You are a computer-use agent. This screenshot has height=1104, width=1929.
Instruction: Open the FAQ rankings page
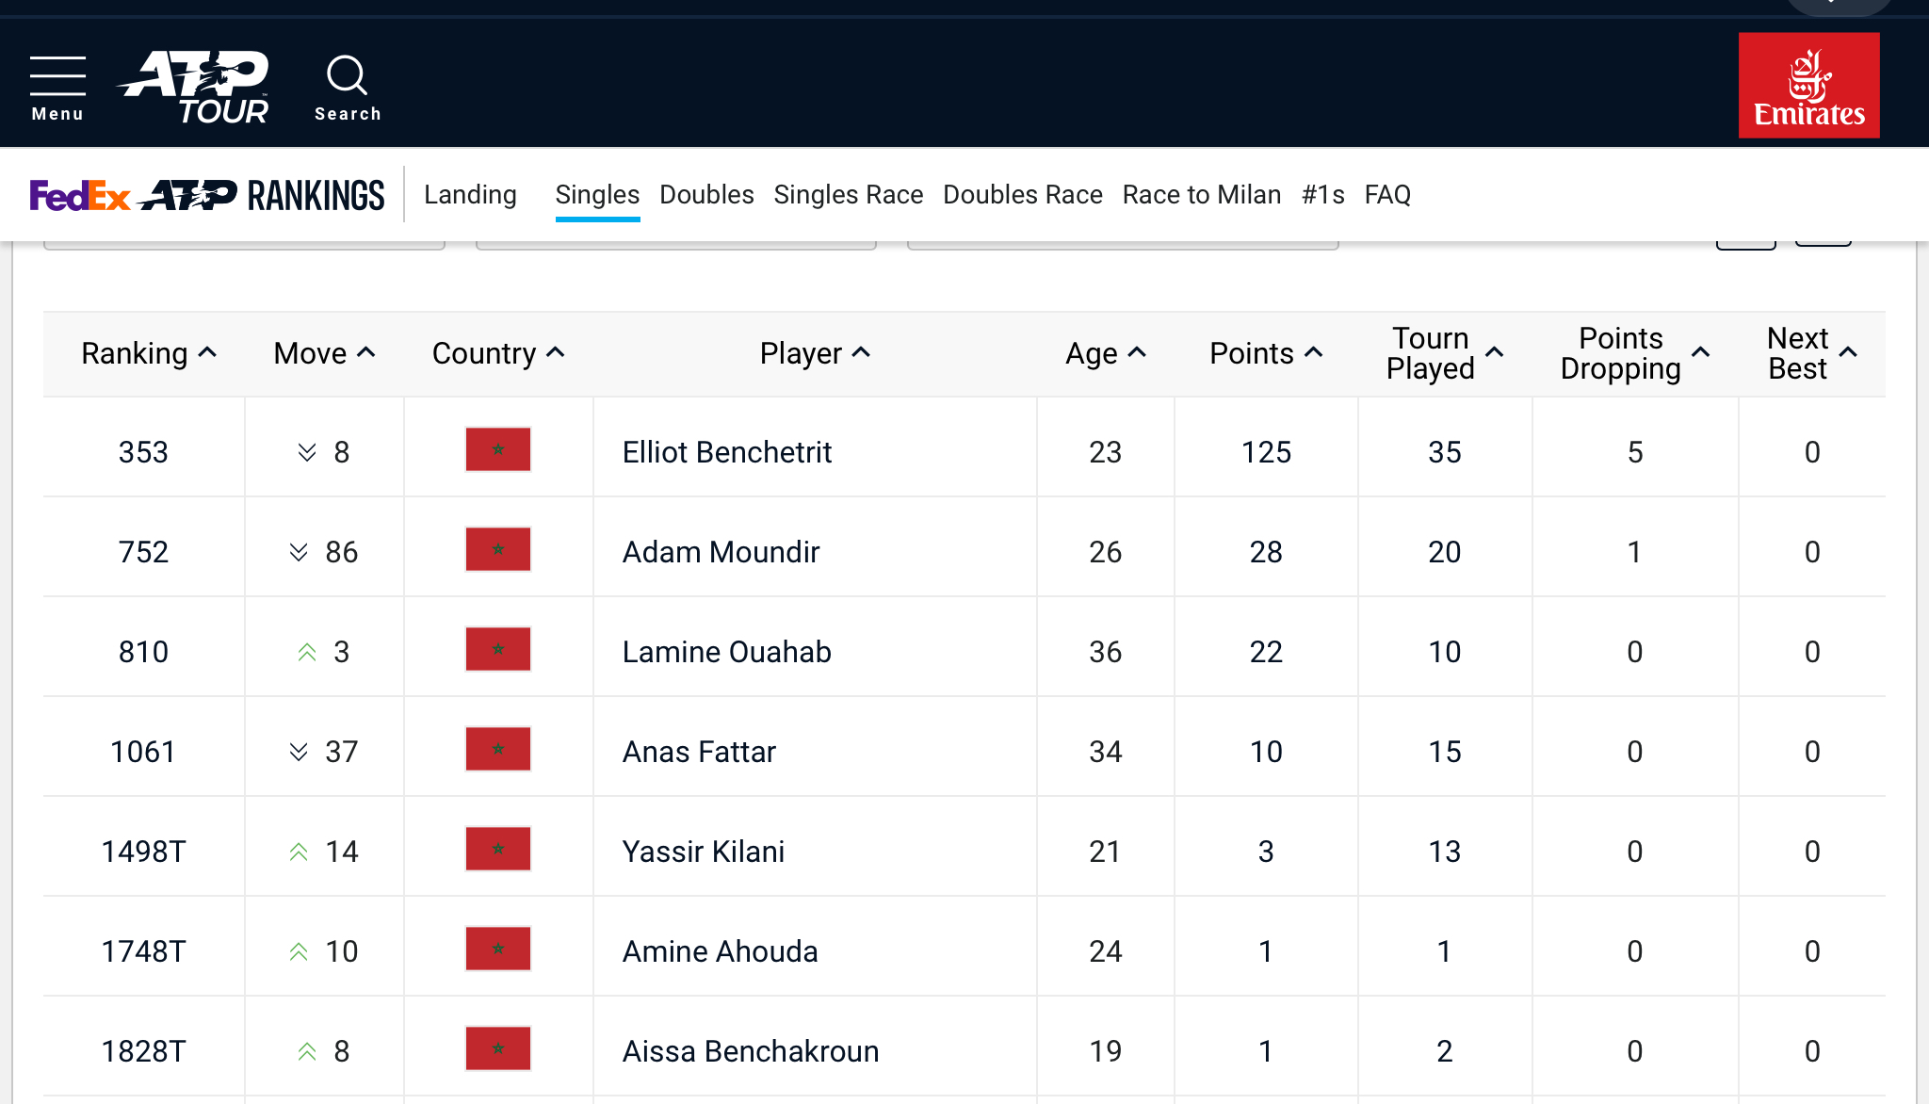[1387, 195]
